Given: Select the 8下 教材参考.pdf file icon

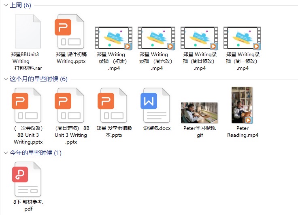Looking at the screenshot, I should 27,180.
